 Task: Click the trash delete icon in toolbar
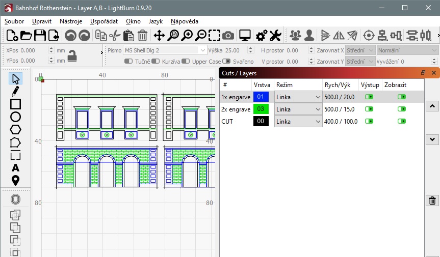[x=143, y=35]
